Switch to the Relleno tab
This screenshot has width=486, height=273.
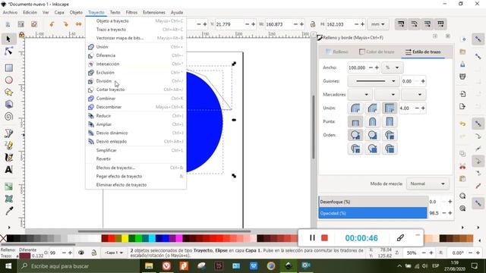[x=337, y=52]
